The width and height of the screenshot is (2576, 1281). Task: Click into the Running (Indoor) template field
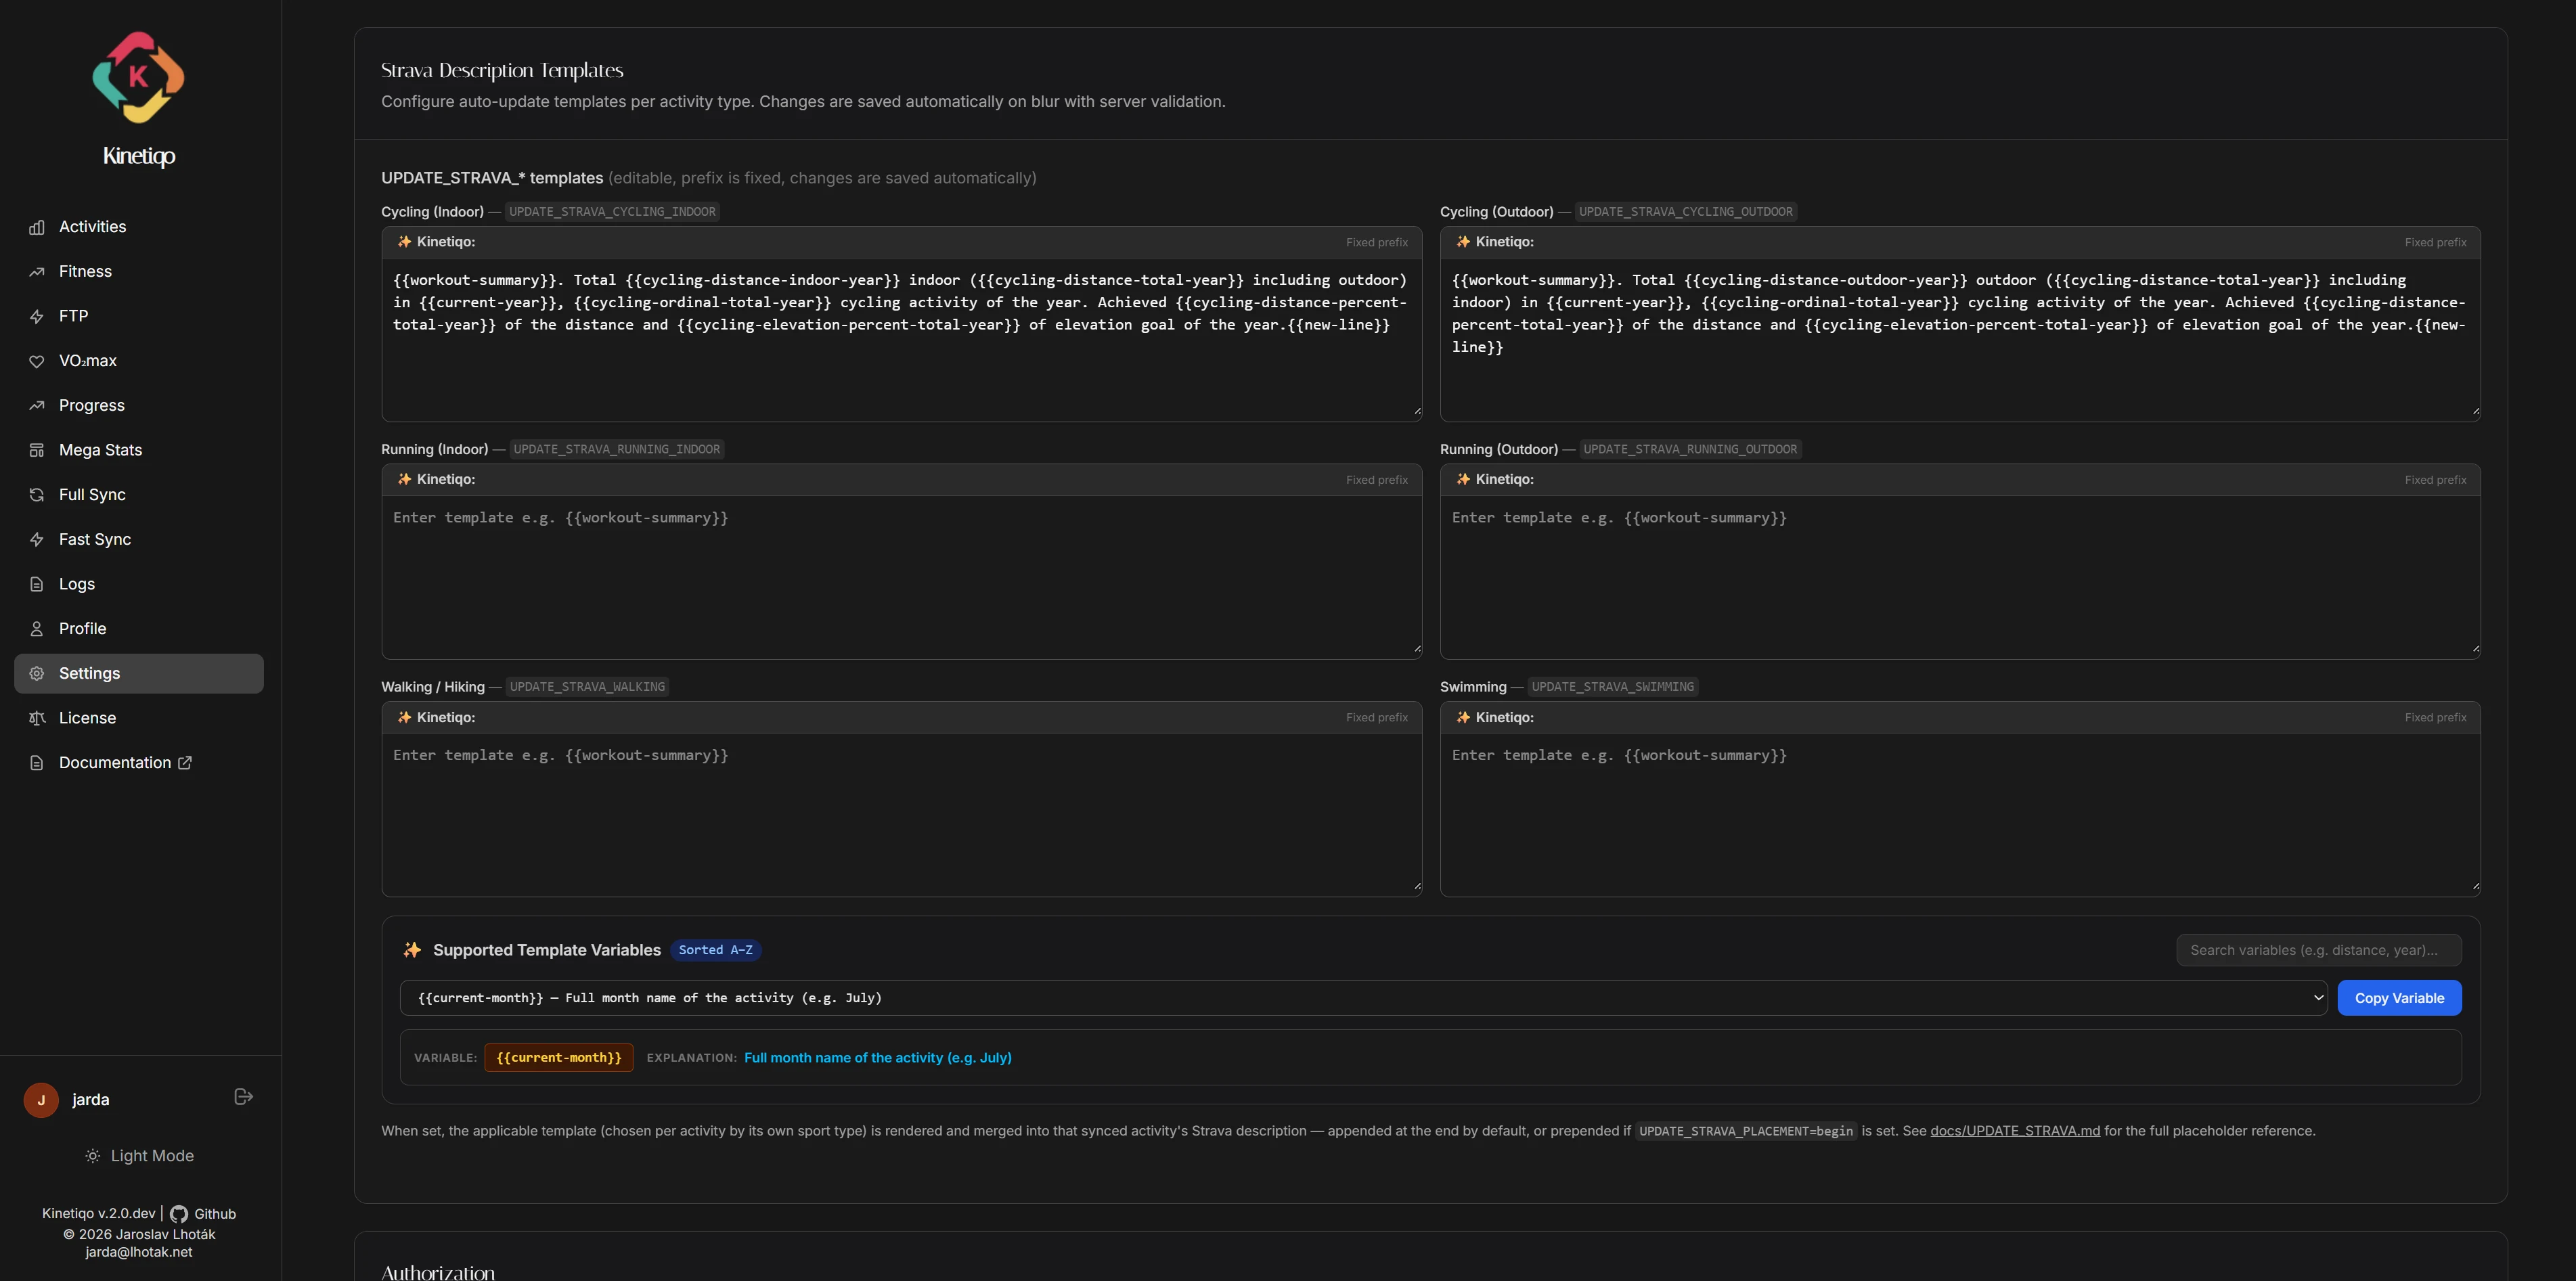pos(901,577)
